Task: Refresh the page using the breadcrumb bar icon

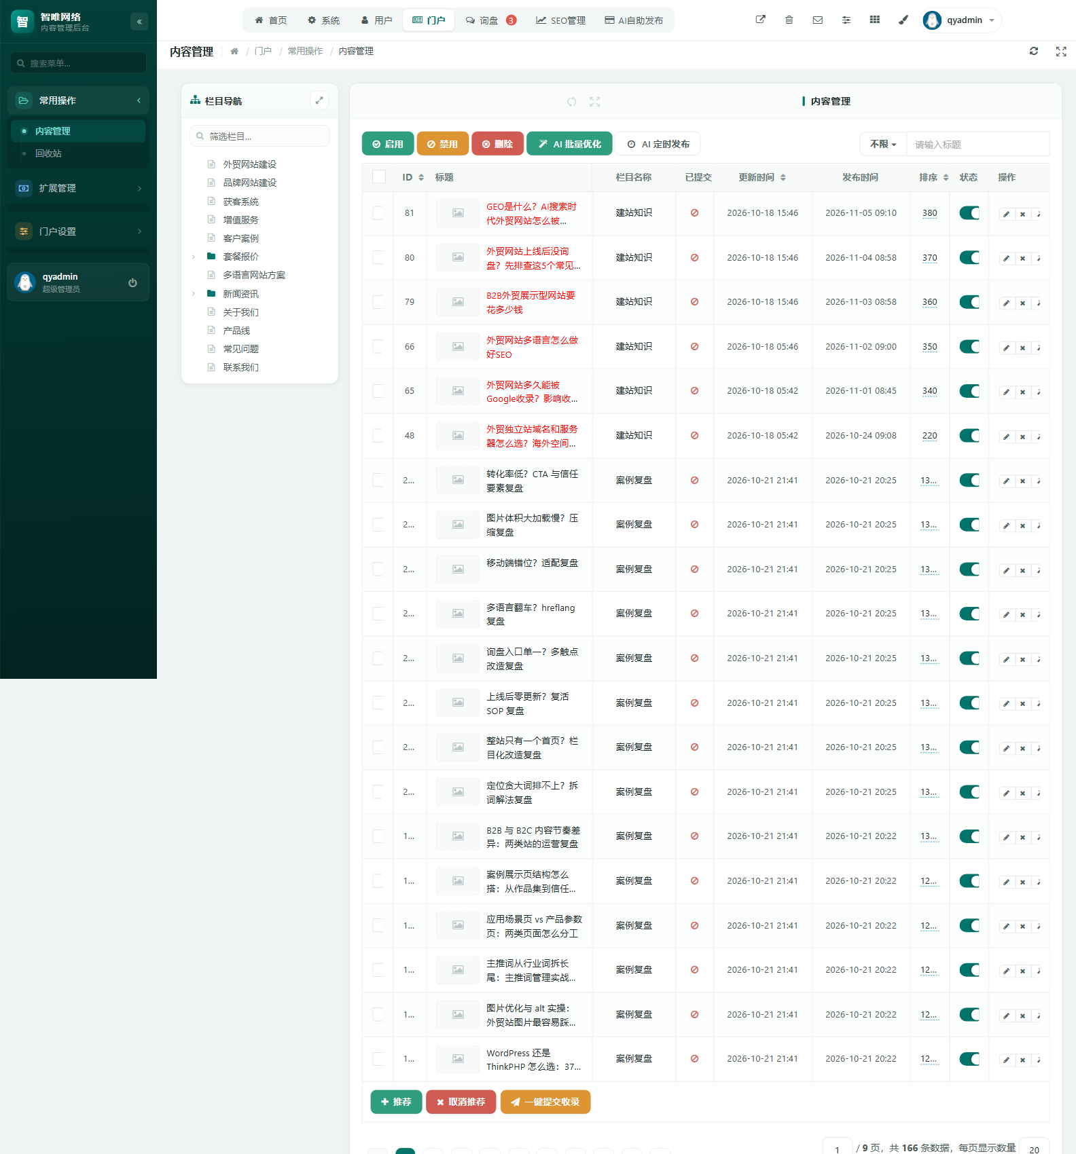Action: [1034, 51]
